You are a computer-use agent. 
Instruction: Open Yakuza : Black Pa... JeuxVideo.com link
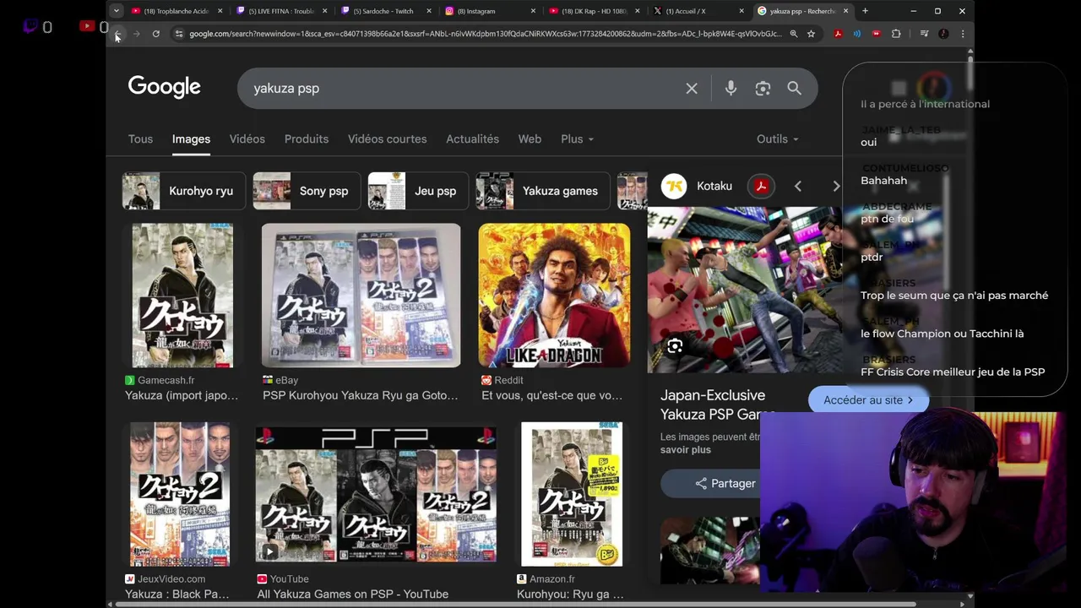point(177,594)
